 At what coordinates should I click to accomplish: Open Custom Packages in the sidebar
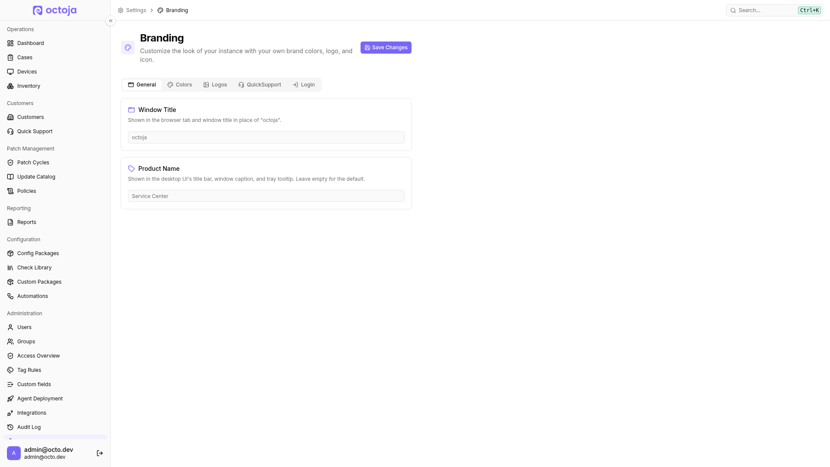click(55, 282)
